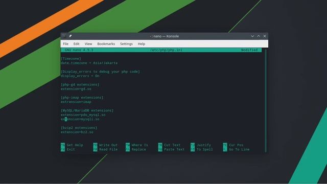Viewport: 327px width, 184px height.
Task: Click the 'To Spell' label
Action: pyautogui.click(x=205, y=149)
